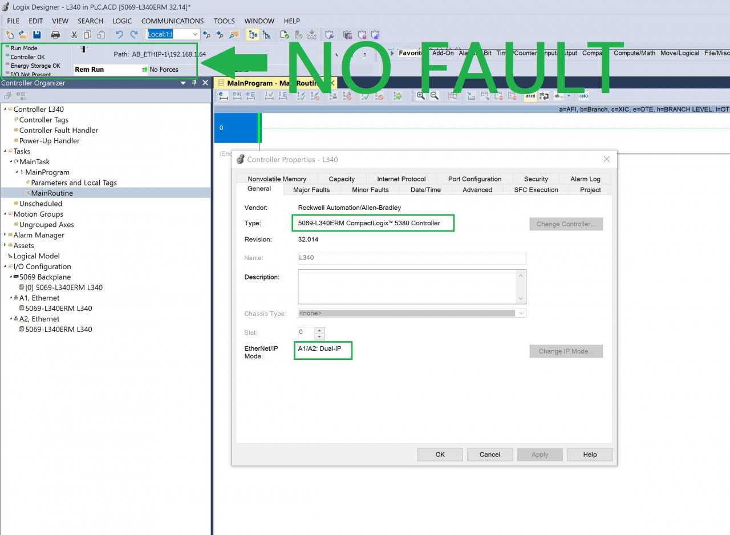
Task: Collapse the MainTask tree node
Action: click(x=11, y=161)
